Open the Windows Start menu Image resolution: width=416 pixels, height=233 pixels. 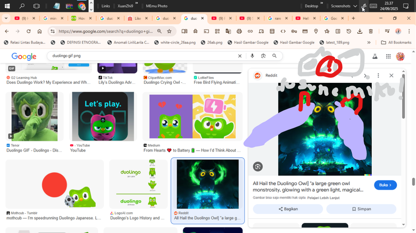click(7, 6)
